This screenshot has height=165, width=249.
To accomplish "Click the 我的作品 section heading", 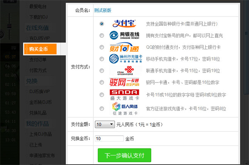I will (37, 124).
